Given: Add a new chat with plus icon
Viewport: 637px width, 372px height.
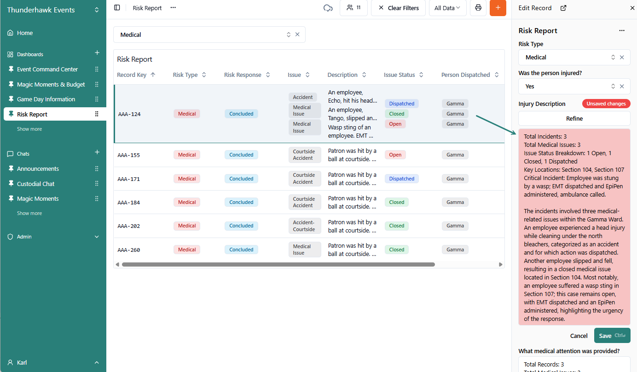Looking at the screenshot, I should point(97,152).
